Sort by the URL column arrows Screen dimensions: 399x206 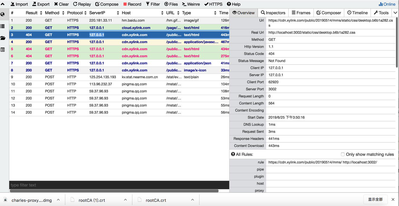[x=178, y=13]
